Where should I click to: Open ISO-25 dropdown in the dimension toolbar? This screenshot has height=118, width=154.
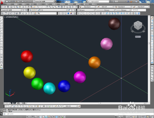(x=71, y=106)
